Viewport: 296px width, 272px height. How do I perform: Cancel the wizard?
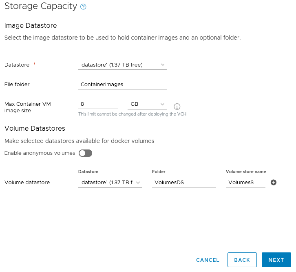[208, 260]
